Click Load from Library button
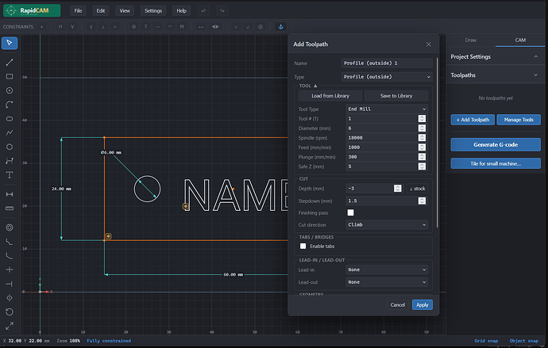Viewport: 548px width, 348px height. pyautogui.click(x=330, y=96)
